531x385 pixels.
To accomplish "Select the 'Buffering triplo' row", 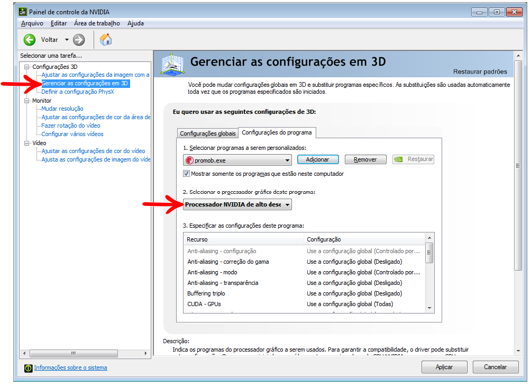I will point(304,293).
